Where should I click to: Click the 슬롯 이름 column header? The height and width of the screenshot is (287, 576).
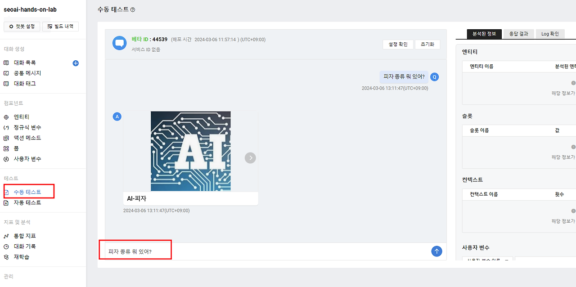(x=479, y=130)
